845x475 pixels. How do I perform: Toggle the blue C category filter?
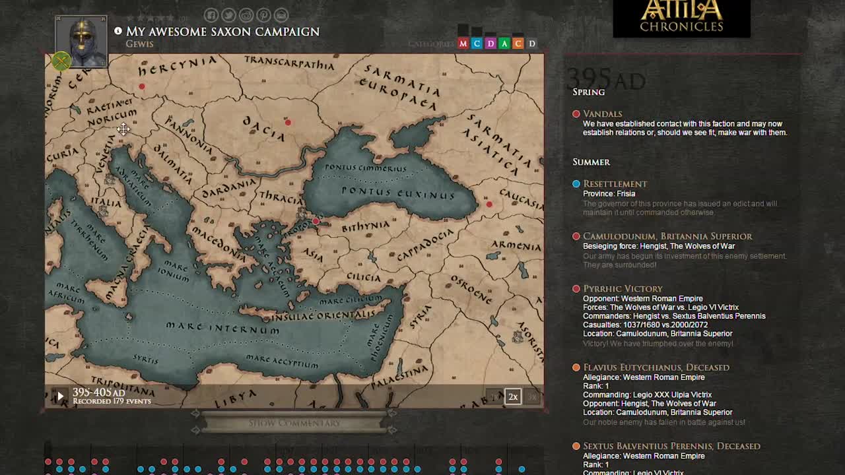477,44
